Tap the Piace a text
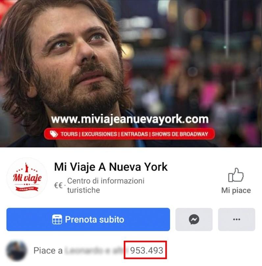Screen dimensions: 262x266 (48, 251)
